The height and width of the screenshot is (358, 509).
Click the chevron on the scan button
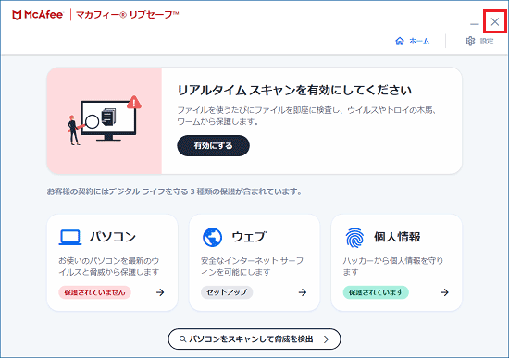(x=327, y=339)
